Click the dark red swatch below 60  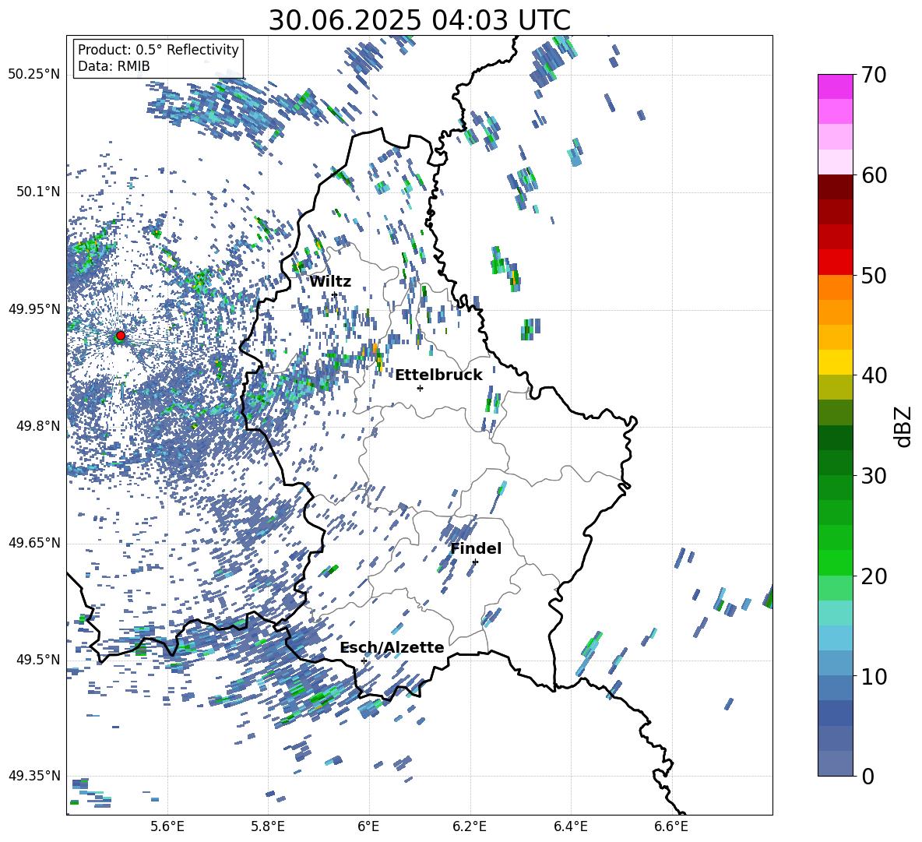pyautogui.click(x=836, y=188)
